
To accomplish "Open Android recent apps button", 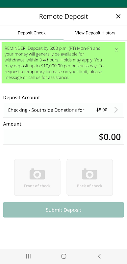I will (x=28, y=256).
